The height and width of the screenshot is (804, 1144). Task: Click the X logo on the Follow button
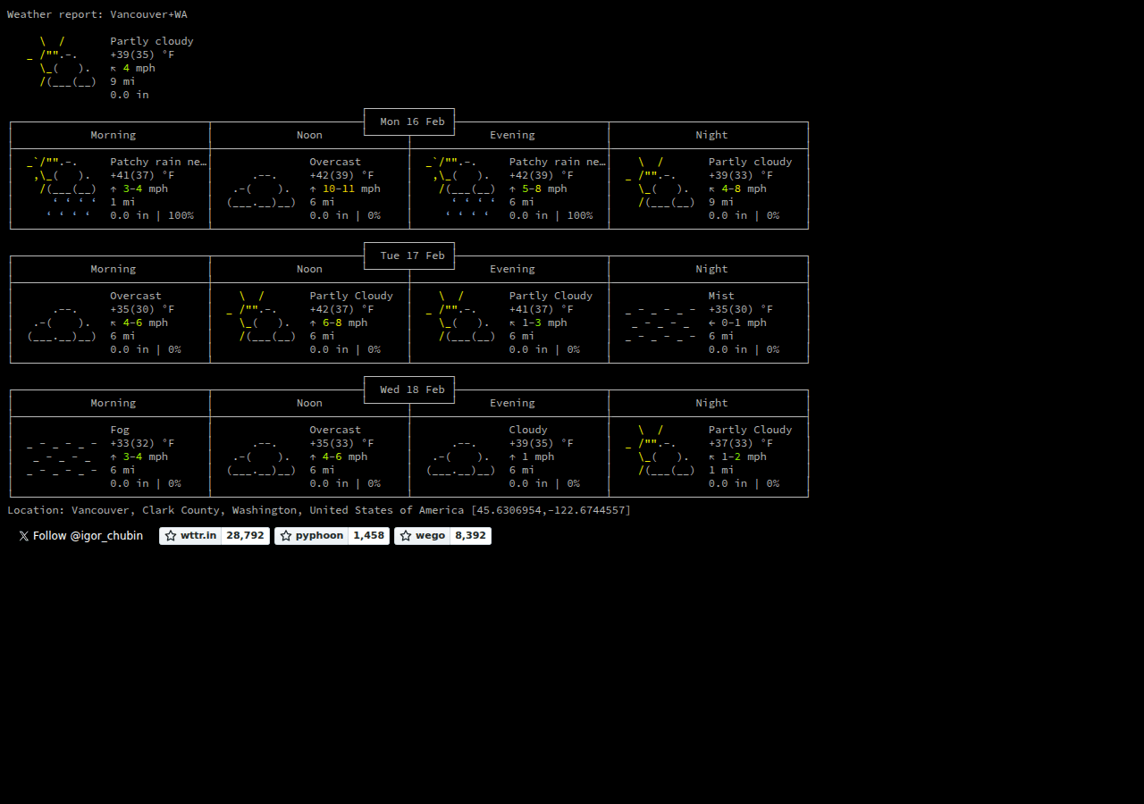coord(22,536)
